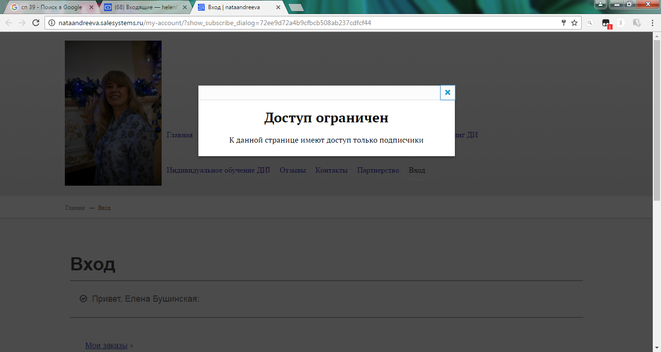Close the 'Входящие' mail tab

tap(184, 7)
